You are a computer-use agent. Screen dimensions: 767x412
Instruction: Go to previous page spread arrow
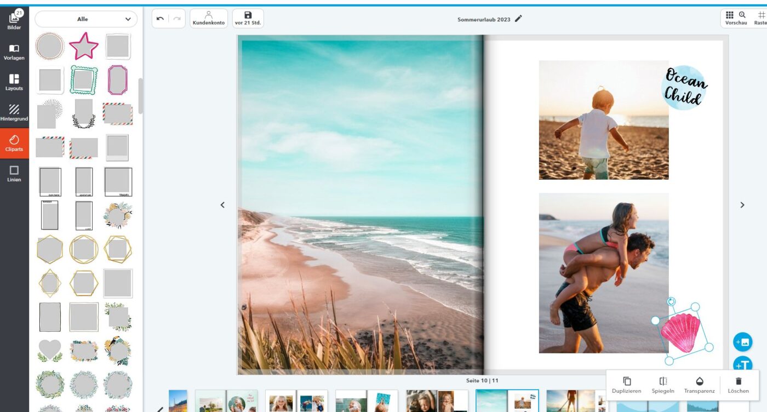coord(222,205)
